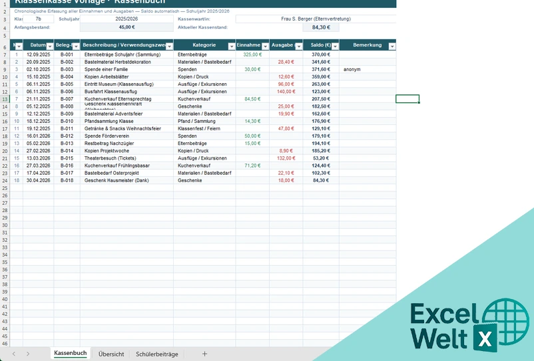Viewport: 534px width, 361px height.
Task: Click the Excel Welt logo icon
Action: [470, 326]
